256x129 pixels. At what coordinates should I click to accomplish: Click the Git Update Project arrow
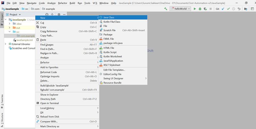point(223,9)
